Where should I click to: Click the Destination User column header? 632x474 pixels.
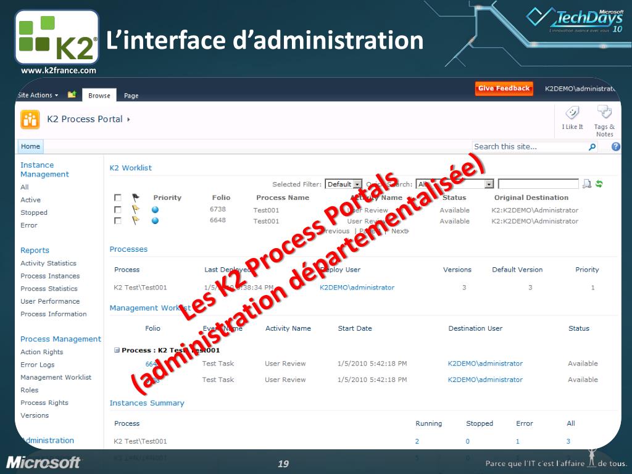[475, 328]
